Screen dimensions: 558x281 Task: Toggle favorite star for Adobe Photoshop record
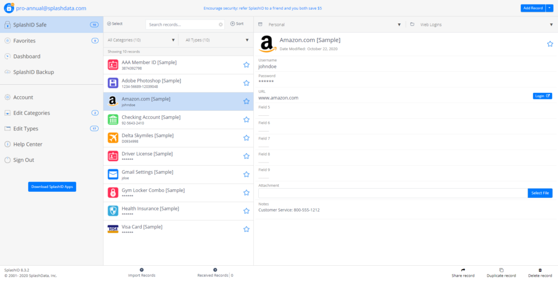click(246, 83)
